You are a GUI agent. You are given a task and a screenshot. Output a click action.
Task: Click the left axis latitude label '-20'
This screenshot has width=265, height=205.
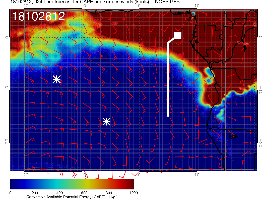click(7, 143)
